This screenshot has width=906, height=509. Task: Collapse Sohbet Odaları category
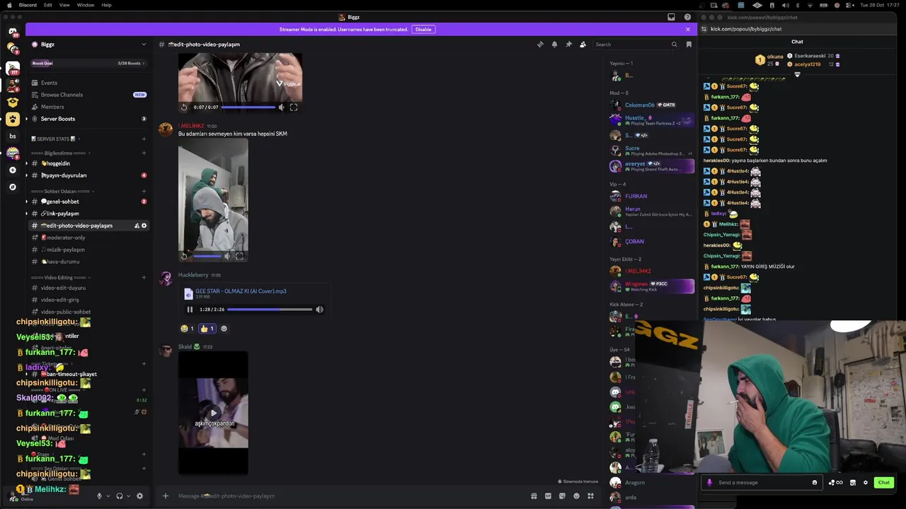[63, 191]
